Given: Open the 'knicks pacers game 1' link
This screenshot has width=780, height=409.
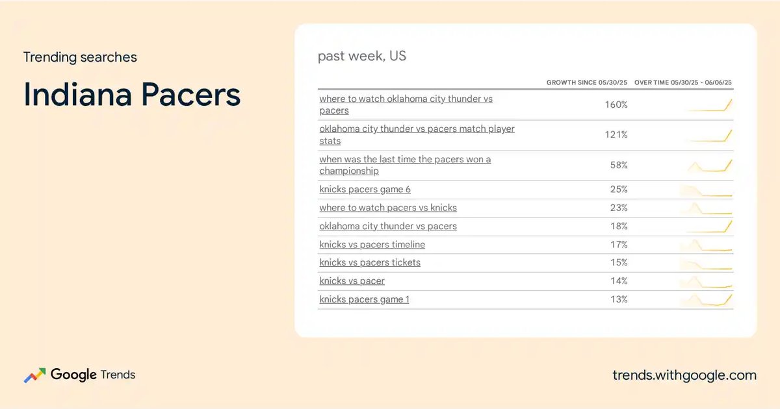Looking at the screenshot, I should coord(364,299).
